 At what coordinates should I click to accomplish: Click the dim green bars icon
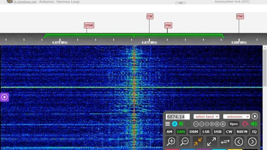pos(188,124)
